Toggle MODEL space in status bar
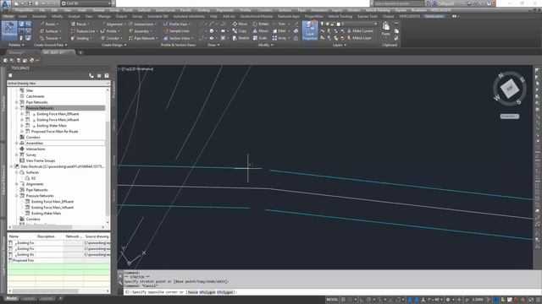Image resolution: width=542 pixels, height=304 pixels. tap(332, 300)
